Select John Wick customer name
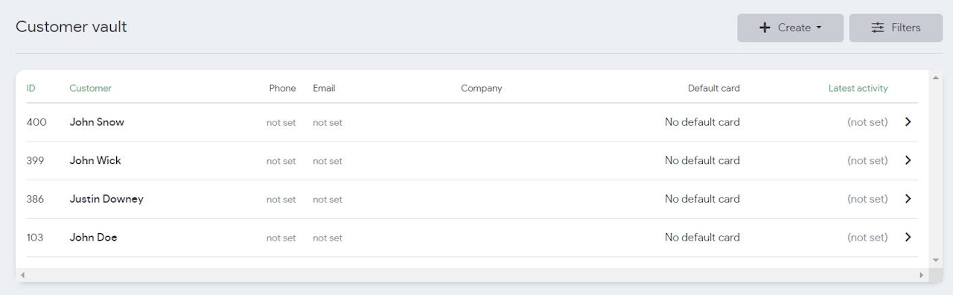The height and width of the screenshot is (295, 953). [x=95, y=160]
